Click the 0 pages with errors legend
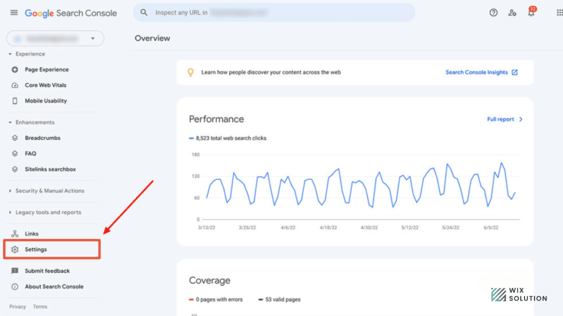563x316 pixels. (x=216, y=300)
